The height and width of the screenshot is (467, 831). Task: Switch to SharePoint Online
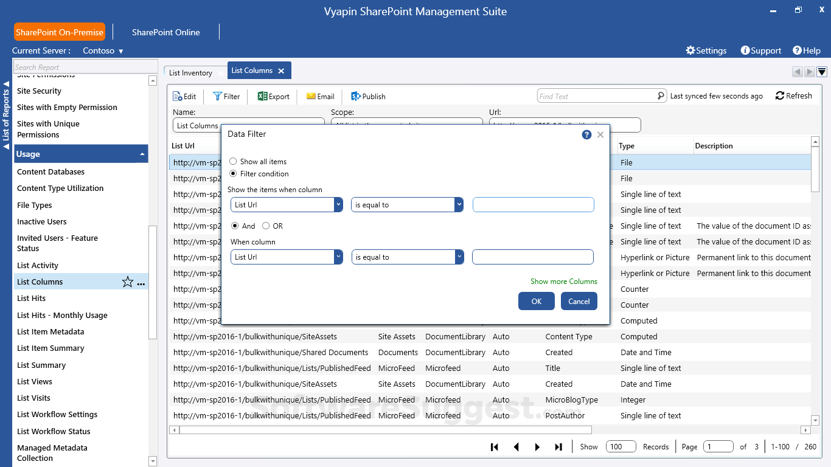[x=165, y=32]
